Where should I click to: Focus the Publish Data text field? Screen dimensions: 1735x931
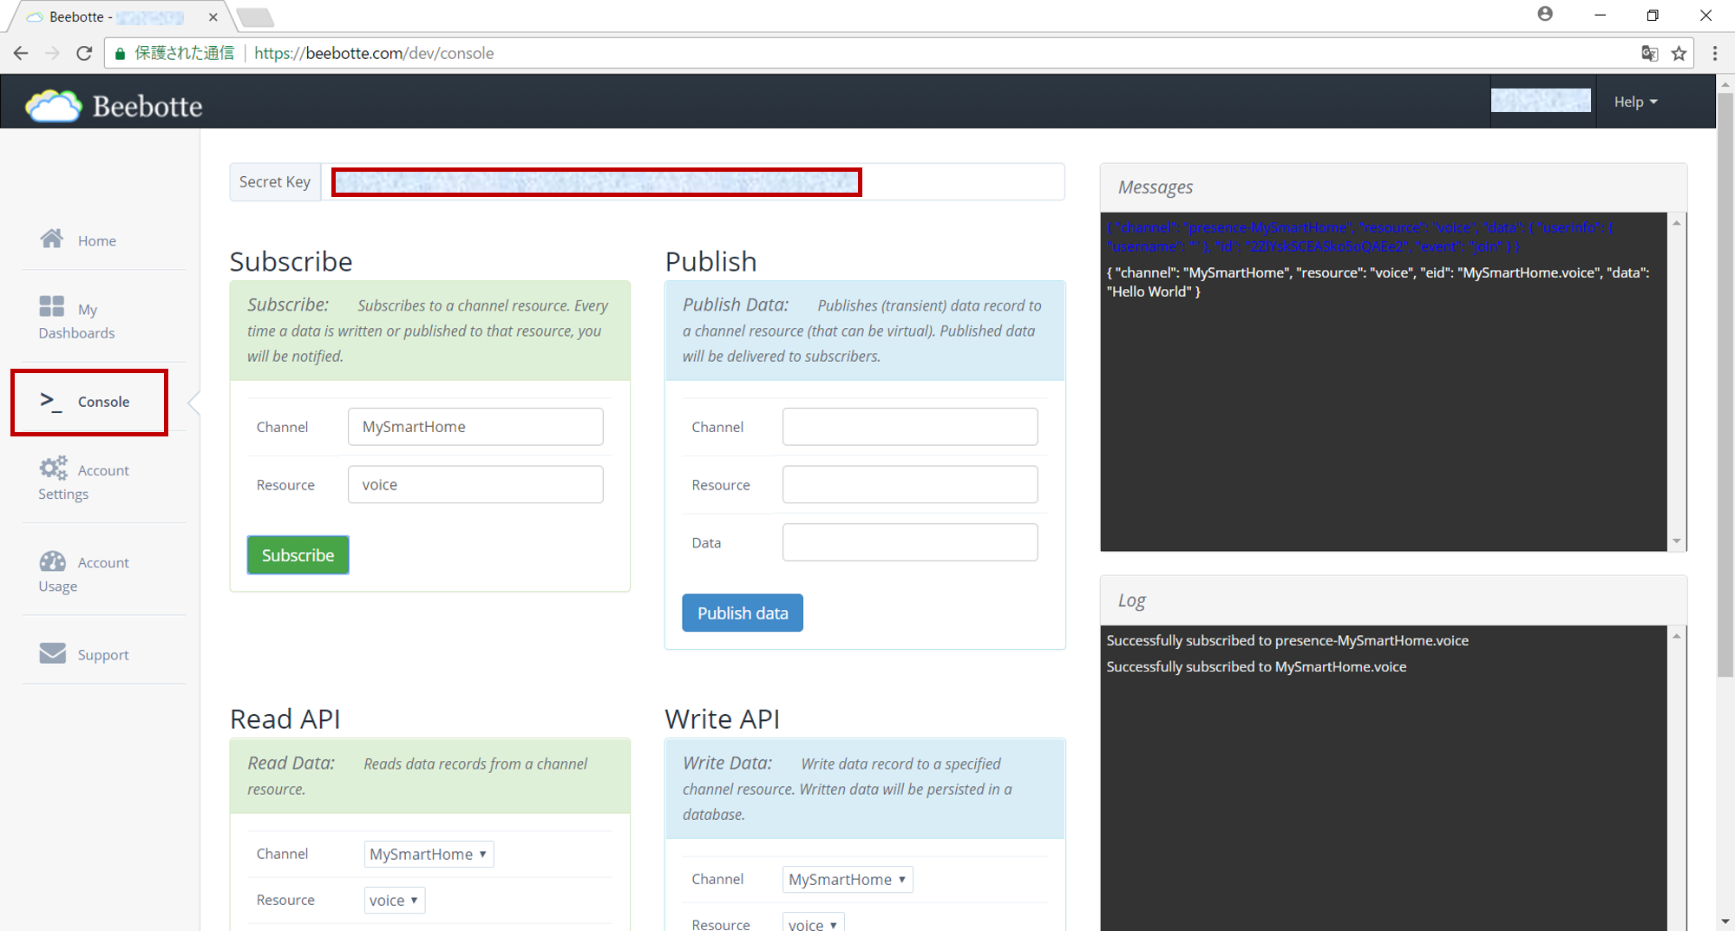click(x=910, y=542)
